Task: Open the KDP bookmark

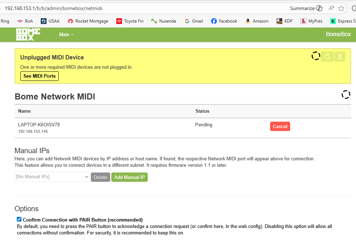Action: point(284,21)
